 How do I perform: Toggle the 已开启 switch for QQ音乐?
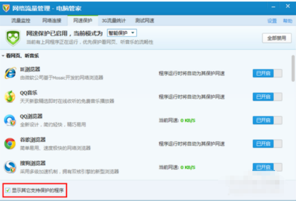point(267,97)
